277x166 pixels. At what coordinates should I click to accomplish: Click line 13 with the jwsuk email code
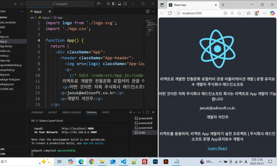tap(92, 93)
